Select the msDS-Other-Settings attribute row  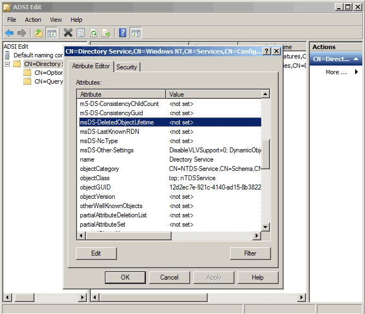pyautogui.click(x=170, y=150)
